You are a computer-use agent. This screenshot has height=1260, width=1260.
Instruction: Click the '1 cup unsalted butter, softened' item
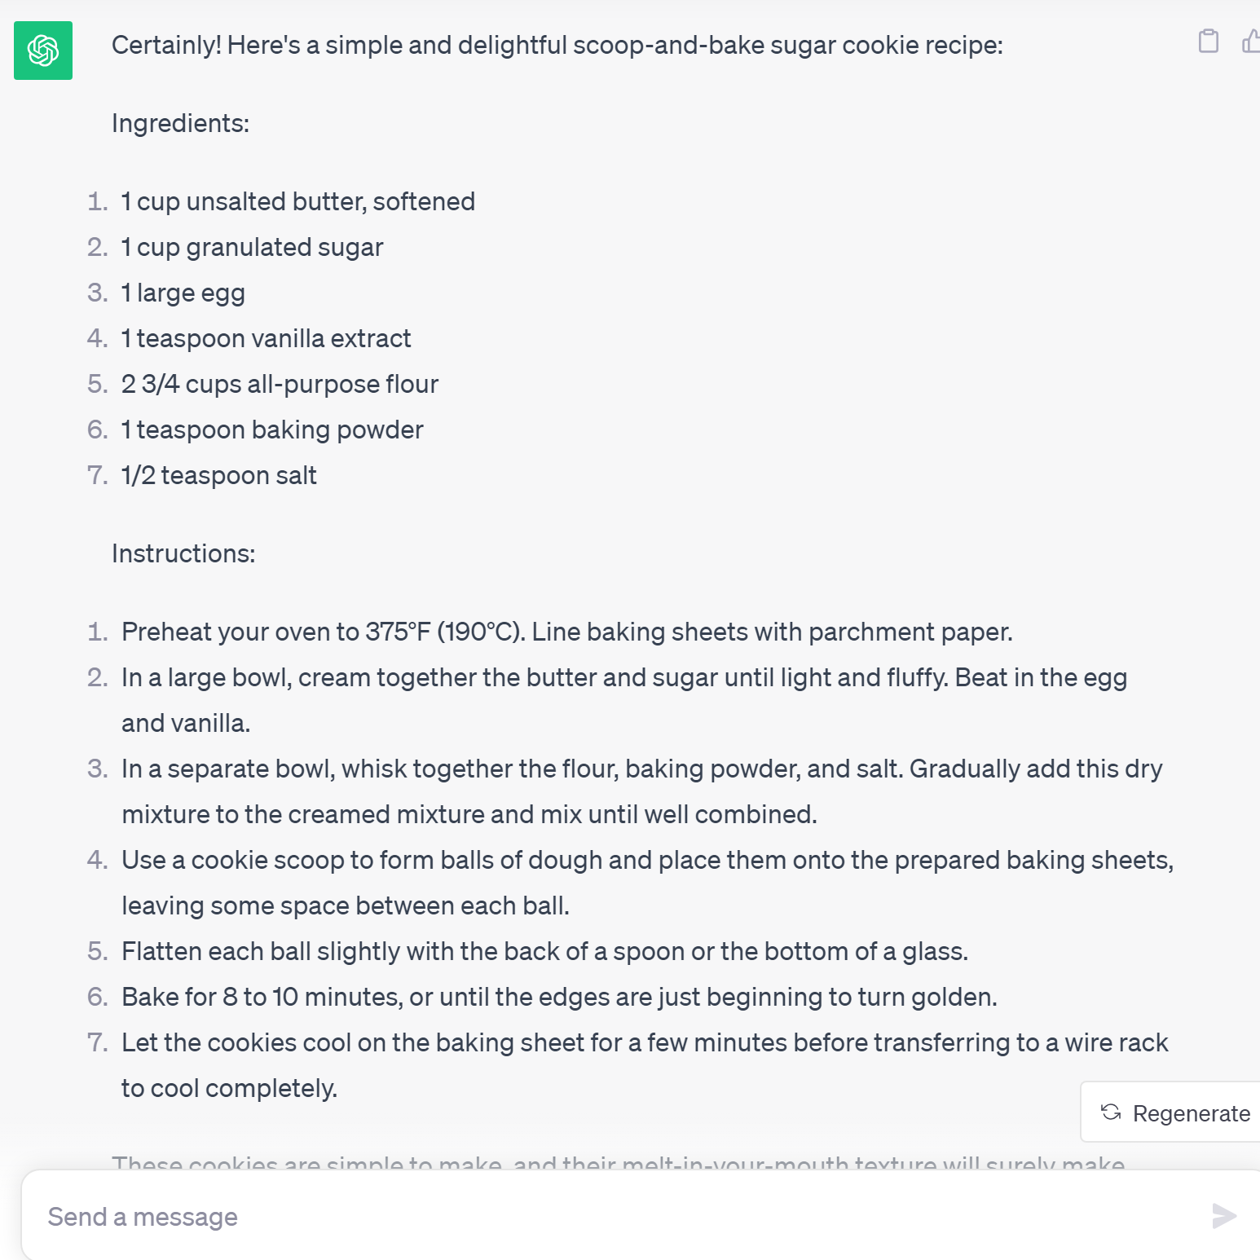click(x=297, y=201)
